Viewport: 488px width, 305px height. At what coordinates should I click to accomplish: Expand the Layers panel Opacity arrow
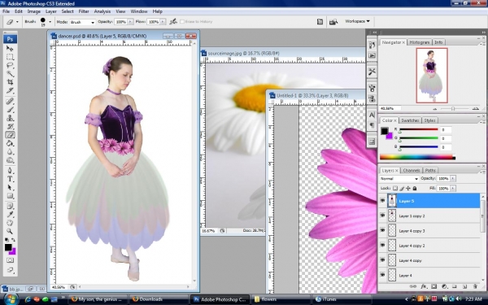(453, 178)
